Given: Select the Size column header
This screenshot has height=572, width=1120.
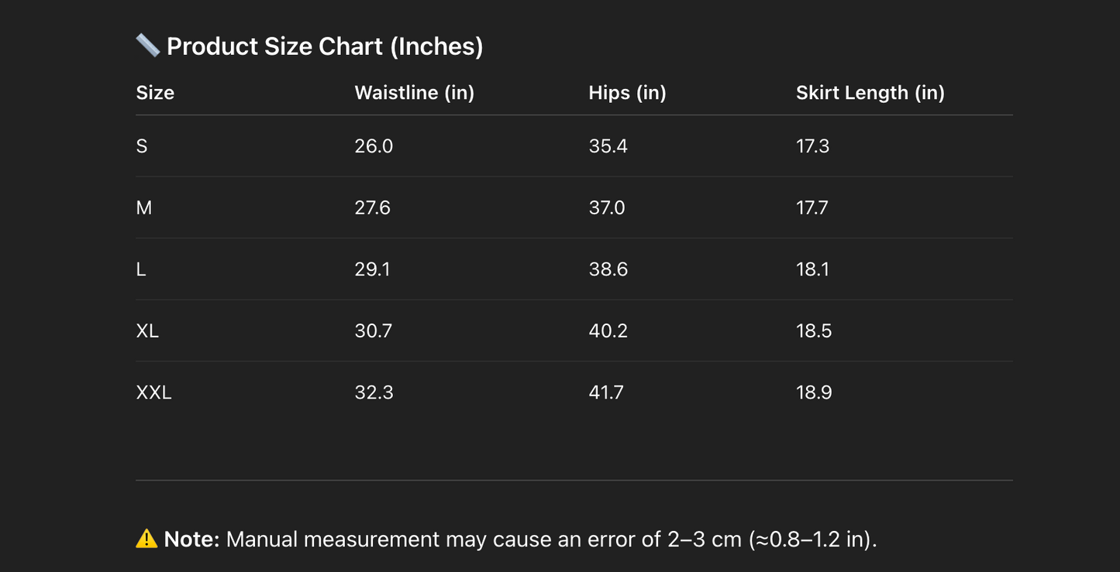Looking at the screenshot, I should pyautogui.click(x=155, y=93).
